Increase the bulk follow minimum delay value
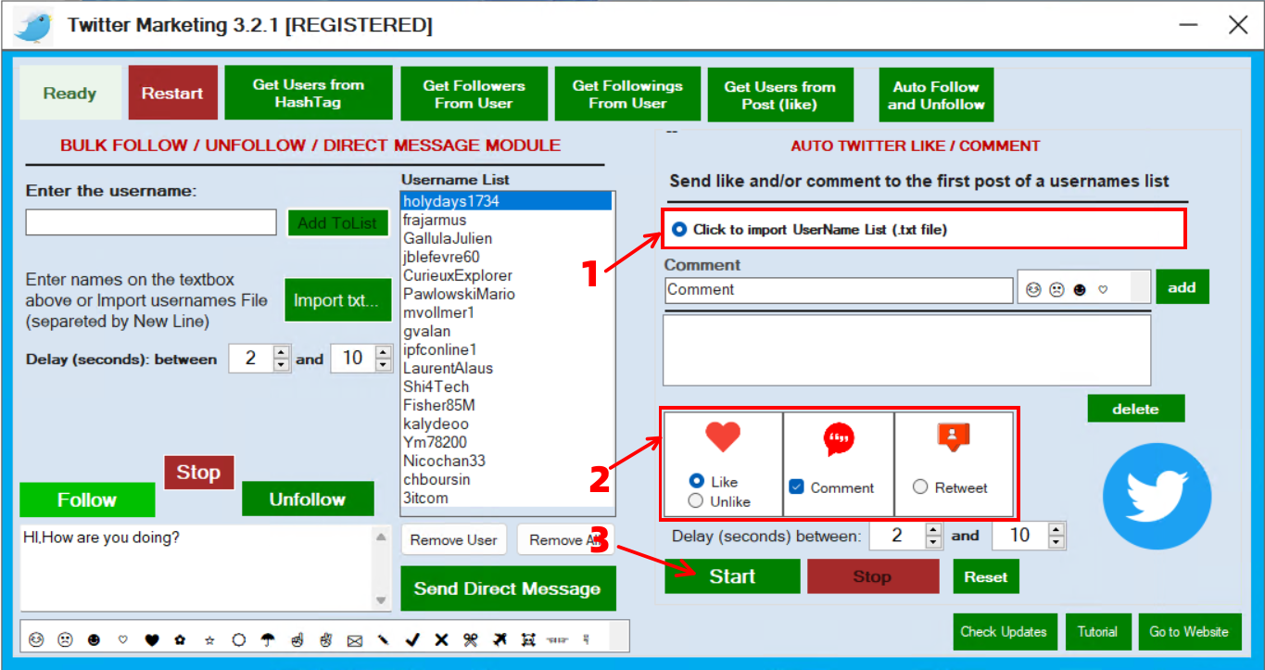Screen dimensions: 1265x670 [x=282, y=353]
